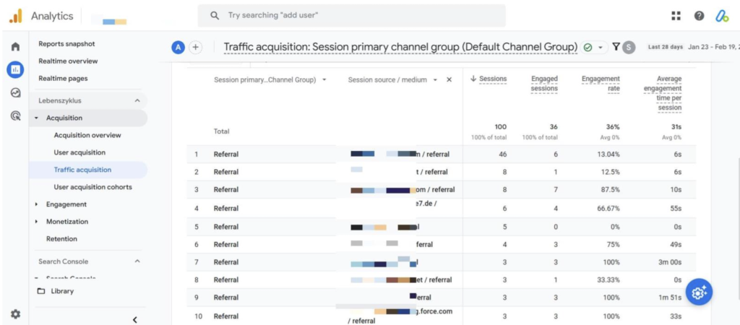This screenshot has height=325, width=740.
Task: Open Retention report
Action: (x=61, y=238)
